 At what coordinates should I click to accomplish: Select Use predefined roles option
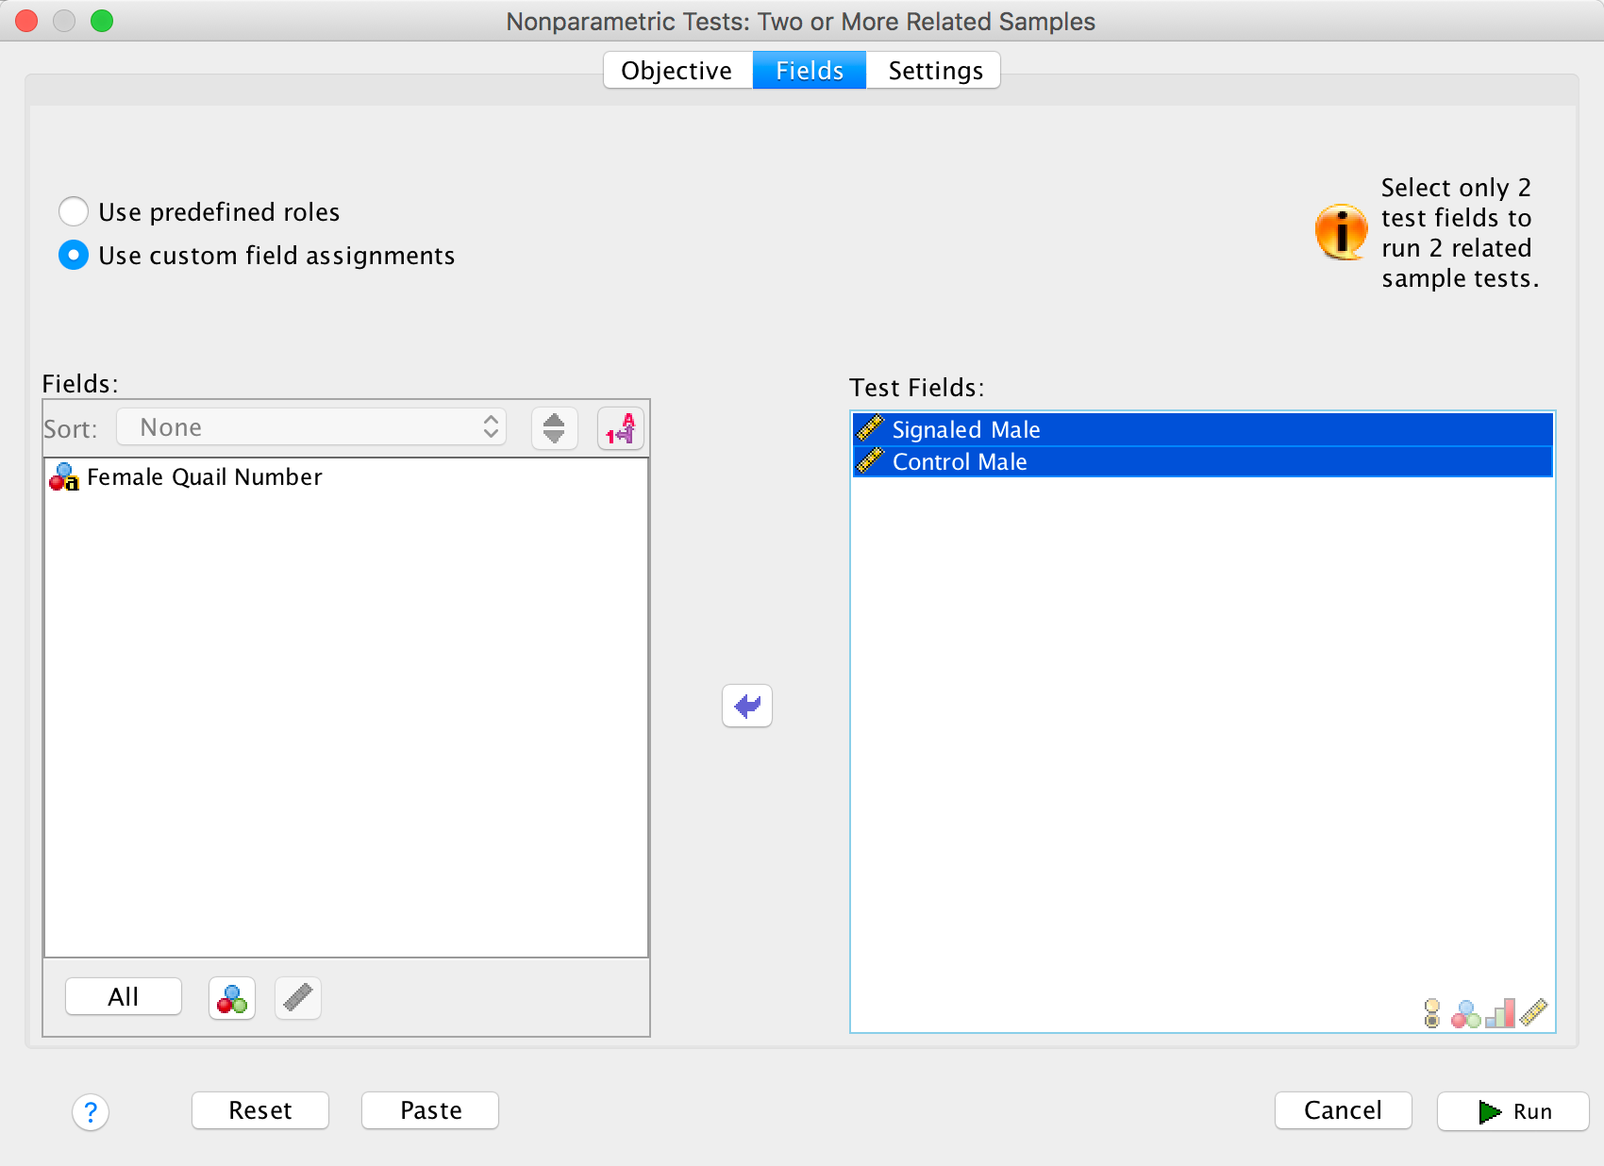pyautogui.click(x=74, y=212)
